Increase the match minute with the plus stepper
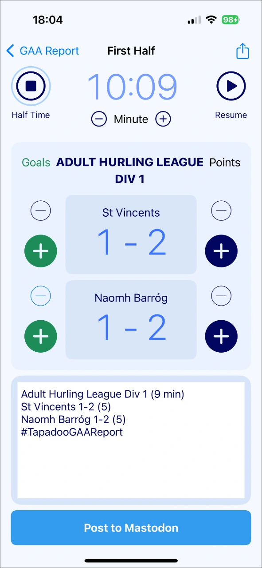 pyautogui.click(x=163, y=119)
